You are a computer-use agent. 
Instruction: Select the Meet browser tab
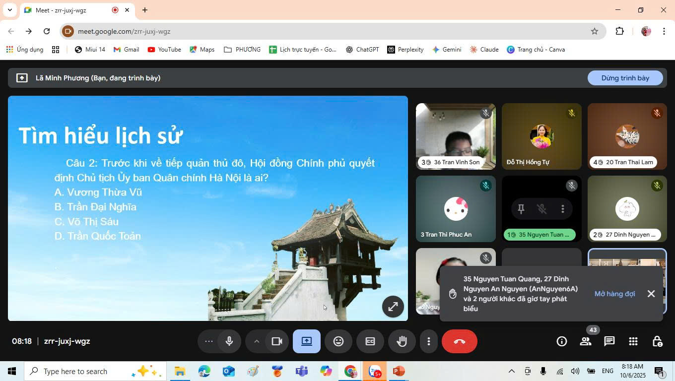pyautogui.click(x=69, y=10)
